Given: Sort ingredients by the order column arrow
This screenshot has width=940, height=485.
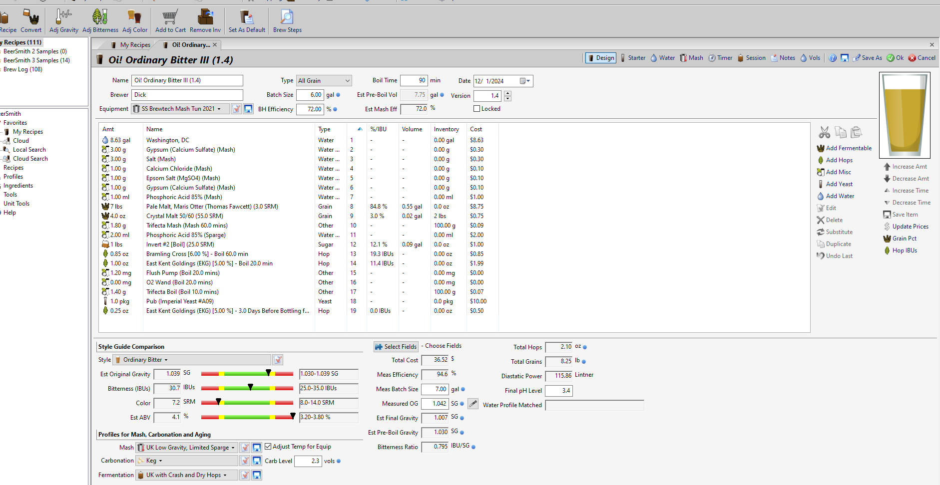Looking at the screenshot, I should coord(360,129).
